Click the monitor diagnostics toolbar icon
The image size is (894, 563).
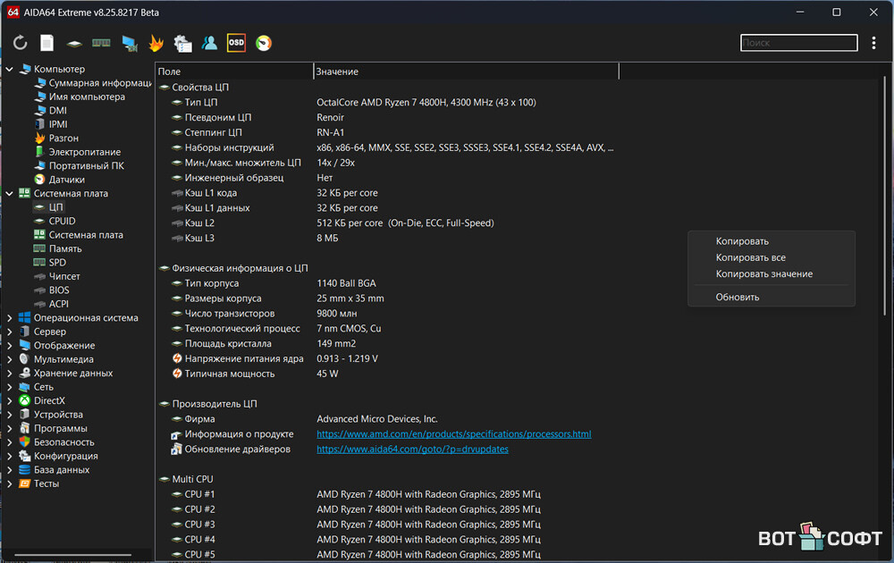pos(129,43)
